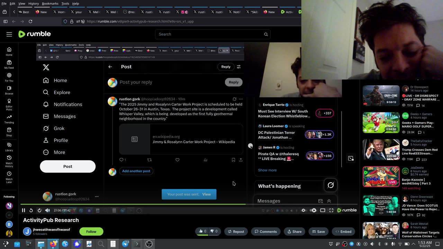The image size is (443, 249).
Task: Click the Rumble logo
Action: point(35,34)
